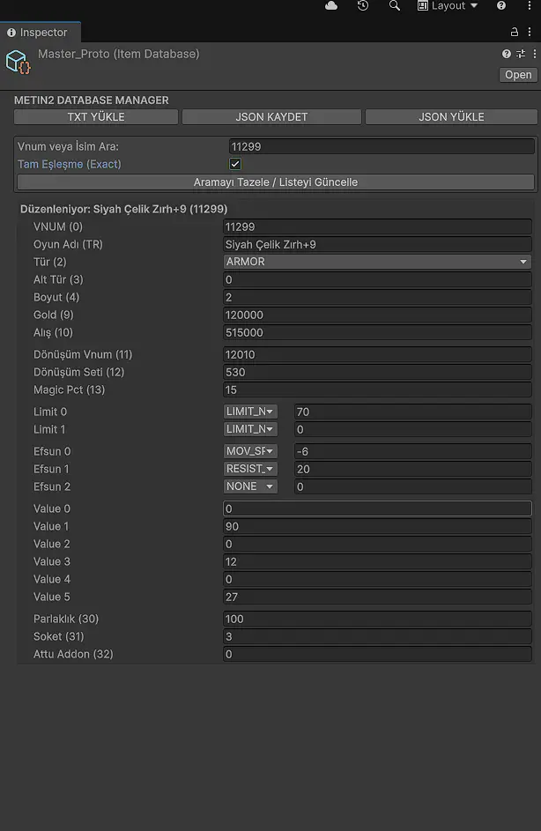Open the Inspector tab's three-dot menu
The width and height of the screenshot is (541, 831).
coord(530,32)
